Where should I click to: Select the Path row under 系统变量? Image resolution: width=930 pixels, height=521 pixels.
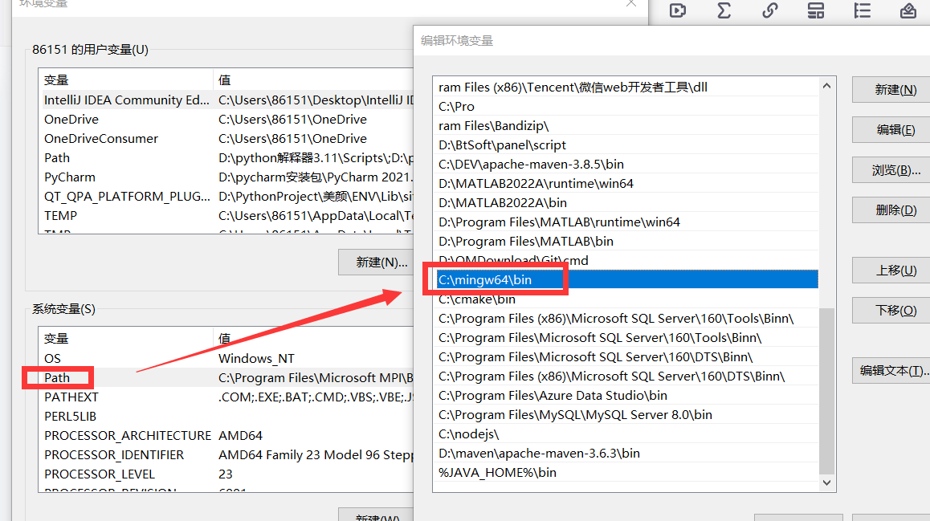pos(57,377)
